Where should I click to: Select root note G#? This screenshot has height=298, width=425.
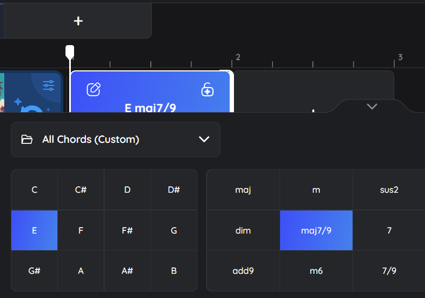point(34,271)
